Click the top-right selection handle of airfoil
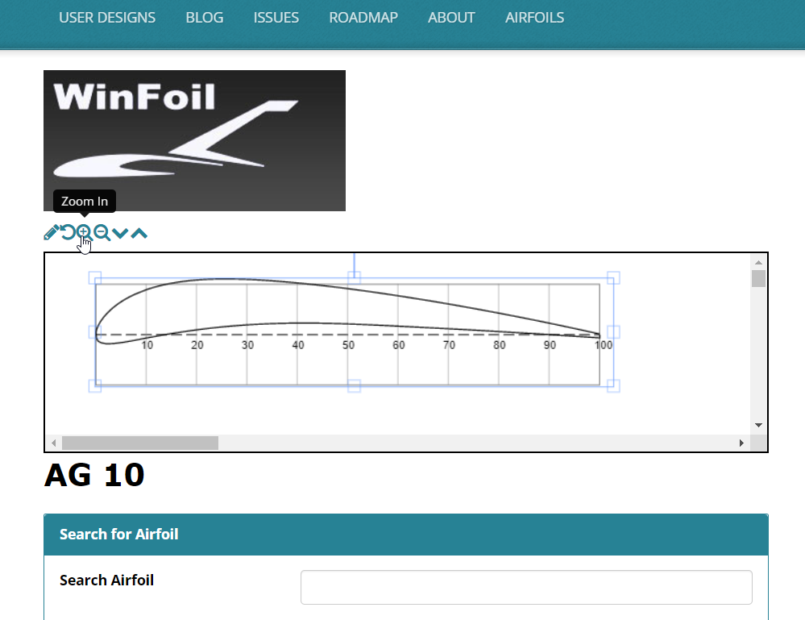Viewport: 805px width, 620px height. [613, 278]
